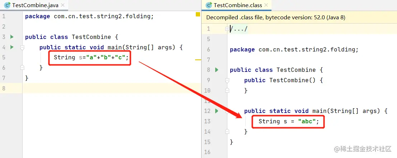
Task: Click the class file icon on TestCombine.class tab
Action: tap(209, 5)
